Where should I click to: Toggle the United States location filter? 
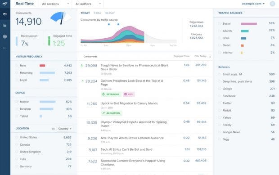(17, 137)
